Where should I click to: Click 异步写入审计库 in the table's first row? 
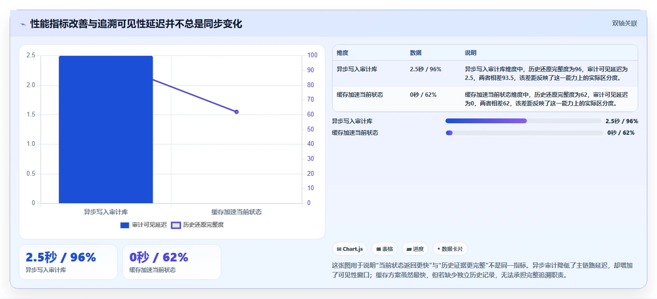(x=357, y=69)
